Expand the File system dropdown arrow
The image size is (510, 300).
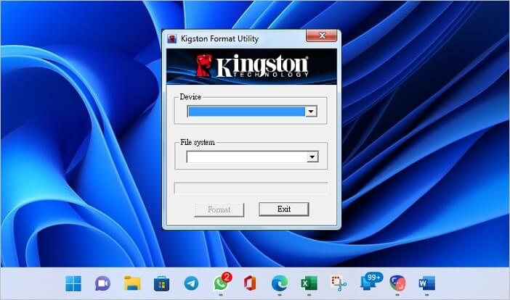pos(312,157)
